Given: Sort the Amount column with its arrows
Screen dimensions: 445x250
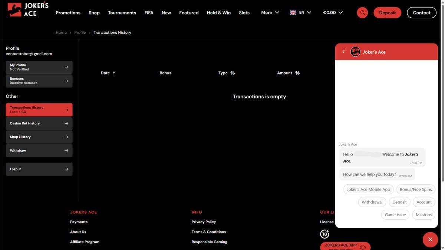Looking at the screenshot, I should 297,73.
